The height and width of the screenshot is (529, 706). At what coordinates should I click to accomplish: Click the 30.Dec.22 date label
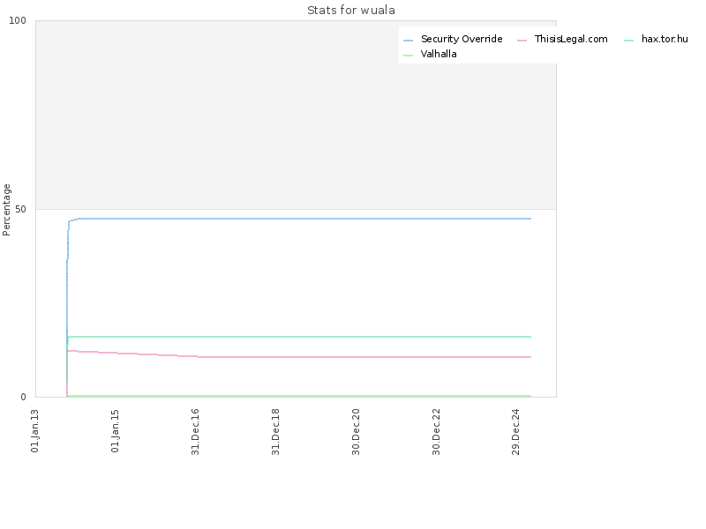[x=436, y=431]
